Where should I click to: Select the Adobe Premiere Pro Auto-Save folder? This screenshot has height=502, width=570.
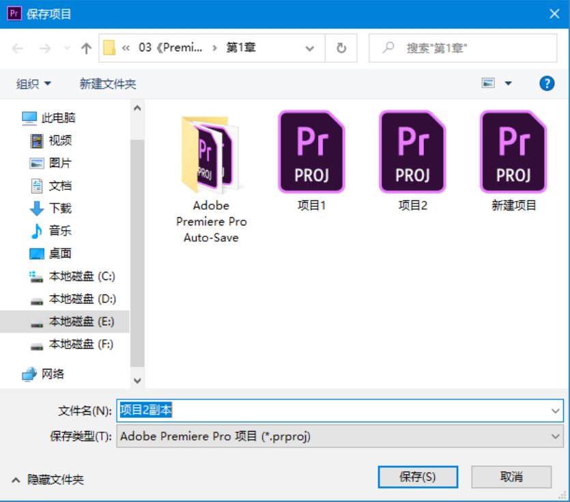pos(211,180)
